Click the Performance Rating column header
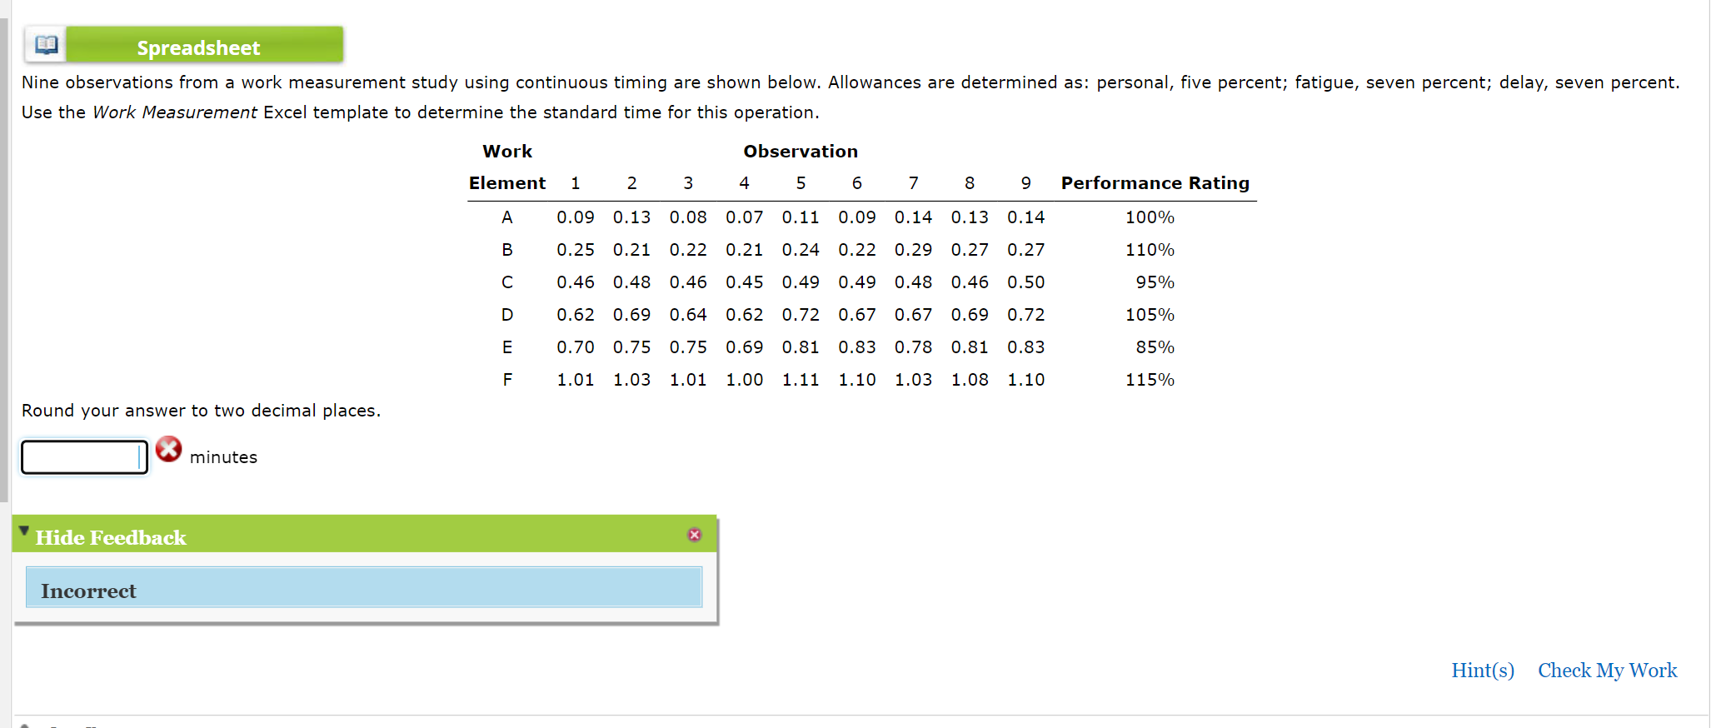The image size is (1731, 728). click(1155, 182)
